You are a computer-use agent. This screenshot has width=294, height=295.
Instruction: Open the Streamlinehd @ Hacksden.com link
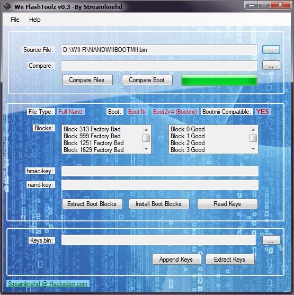pos(48,284)
